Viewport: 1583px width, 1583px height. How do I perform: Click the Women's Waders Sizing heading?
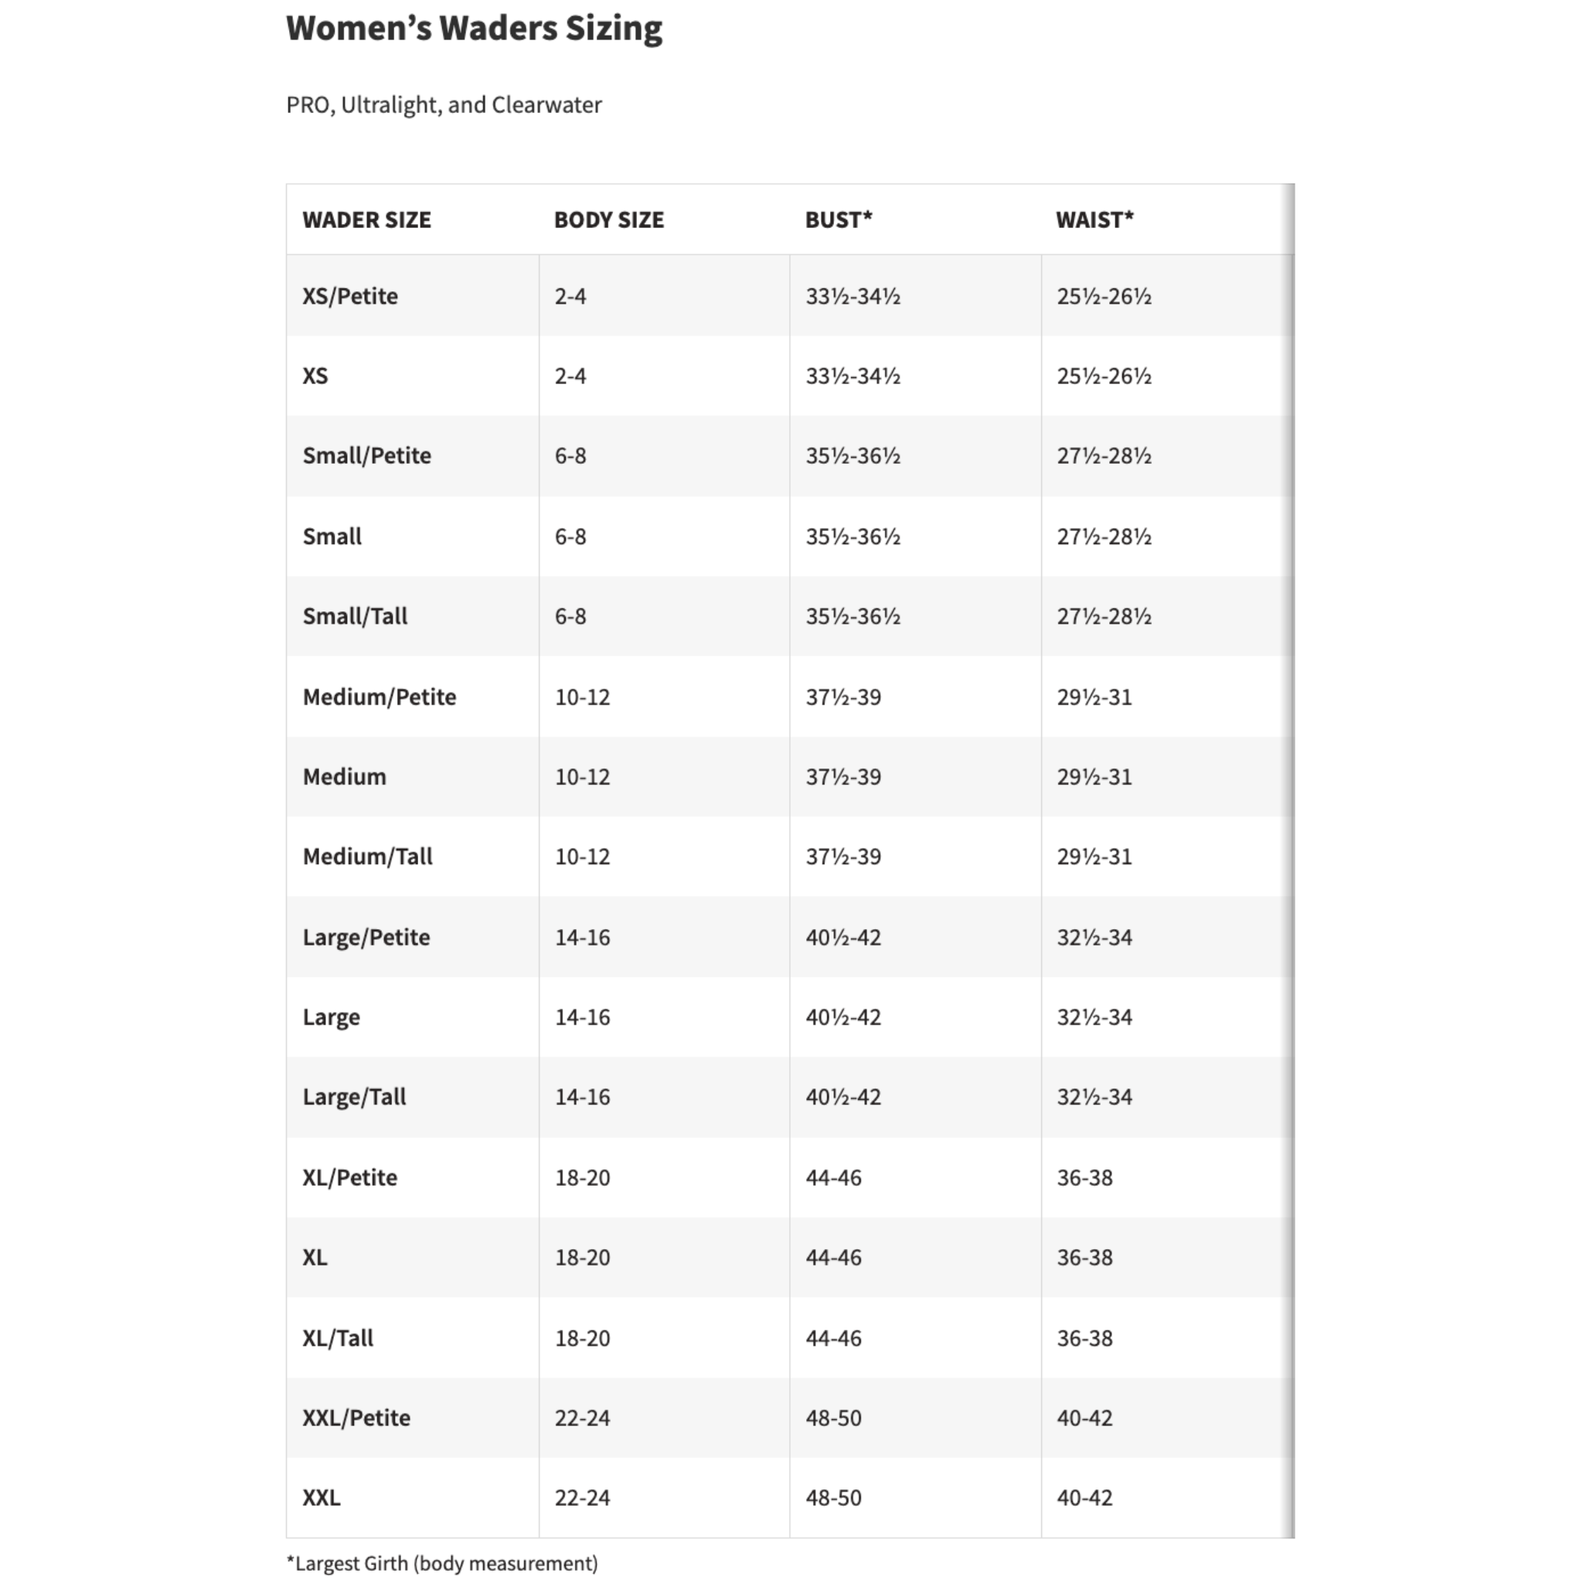point(474,28)
